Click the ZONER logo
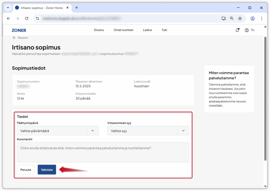 click(19, 30)
